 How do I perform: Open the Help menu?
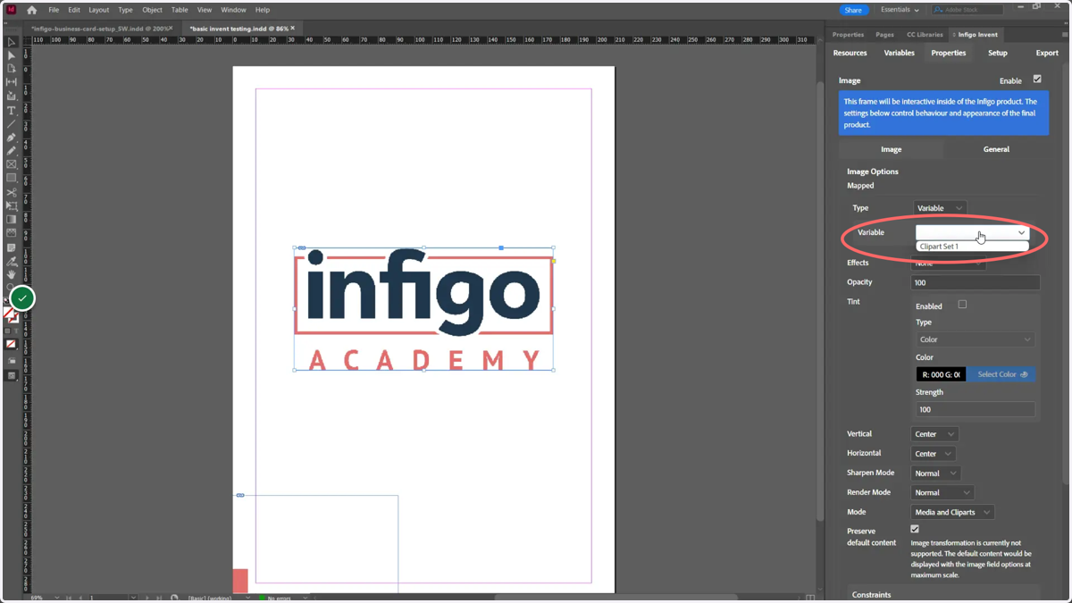coord(263,10)
